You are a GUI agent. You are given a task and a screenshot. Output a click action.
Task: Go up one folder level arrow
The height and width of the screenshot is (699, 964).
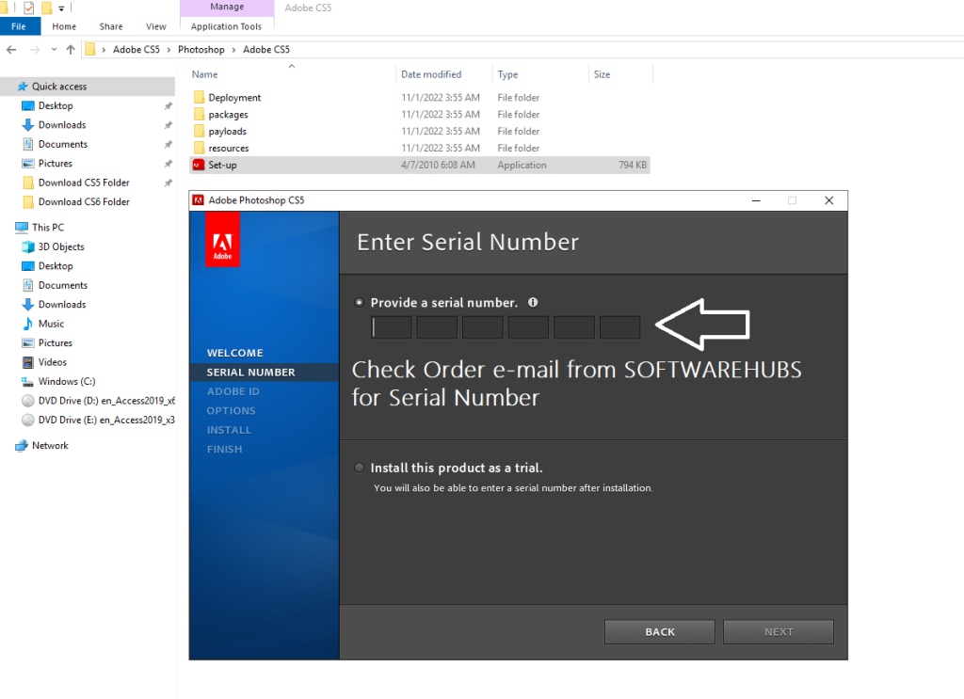[x=71, y=50]
